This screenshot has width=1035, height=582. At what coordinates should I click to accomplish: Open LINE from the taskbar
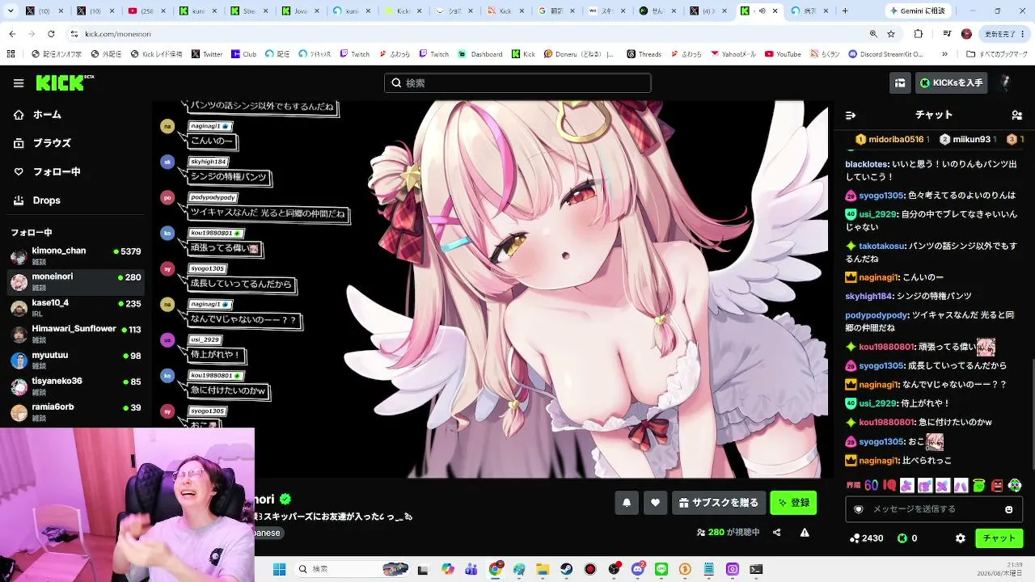point(661,569)
